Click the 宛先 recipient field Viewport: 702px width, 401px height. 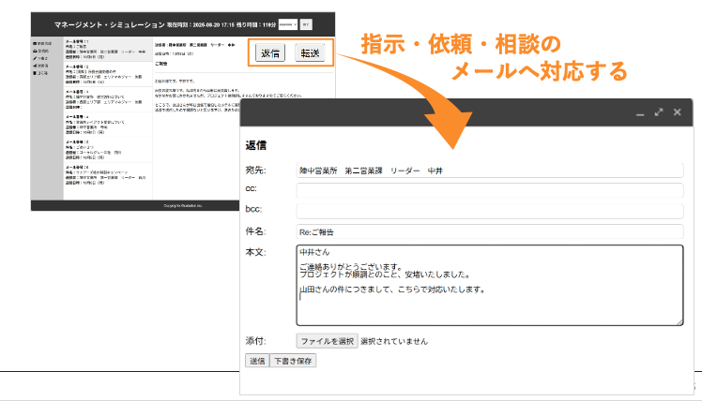[489, 171]
